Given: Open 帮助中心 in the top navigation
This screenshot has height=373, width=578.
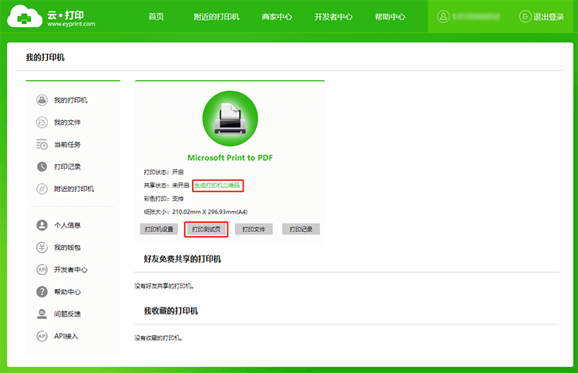Looking at the screenshot, I should click(x=390, y=17).
